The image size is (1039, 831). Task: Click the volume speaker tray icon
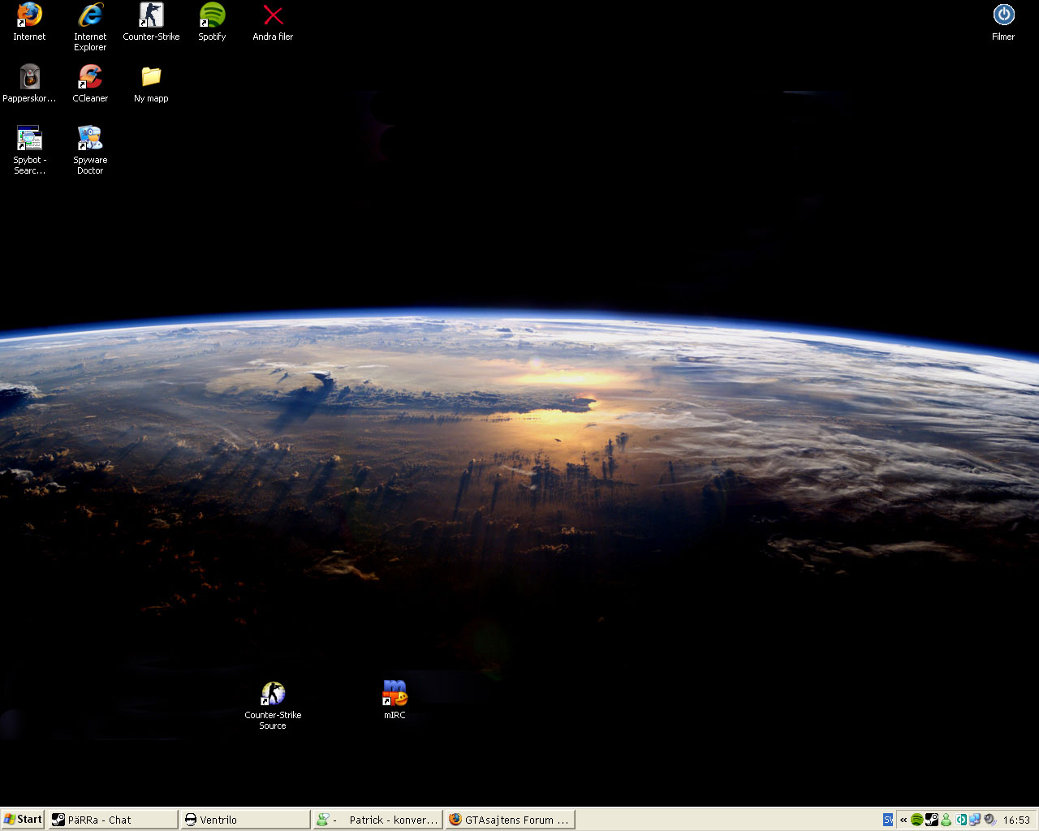point(989,820)
